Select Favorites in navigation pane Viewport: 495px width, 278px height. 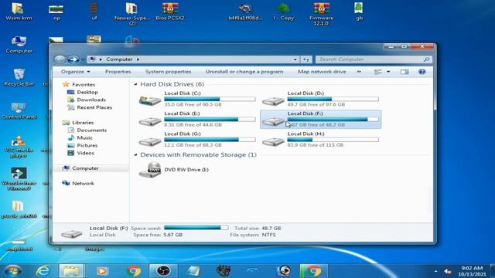coord(84,84)
